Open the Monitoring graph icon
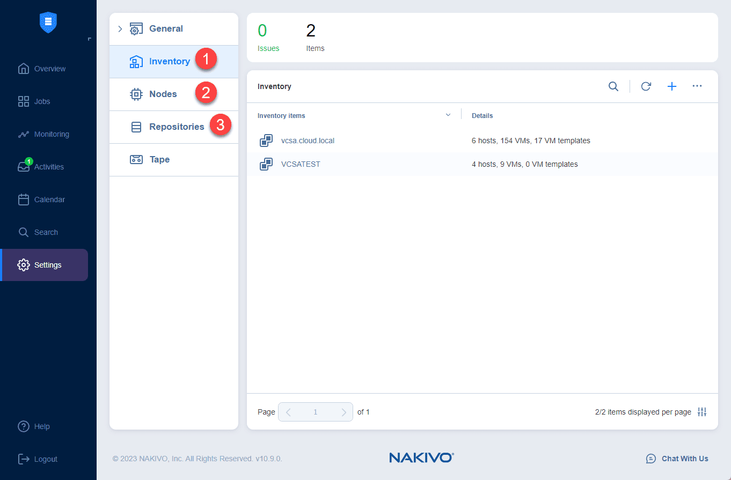731x480 pixels. pos(24,134)
